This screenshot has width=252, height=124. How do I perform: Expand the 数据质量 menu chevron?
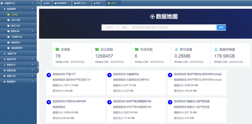pos(32,70)
